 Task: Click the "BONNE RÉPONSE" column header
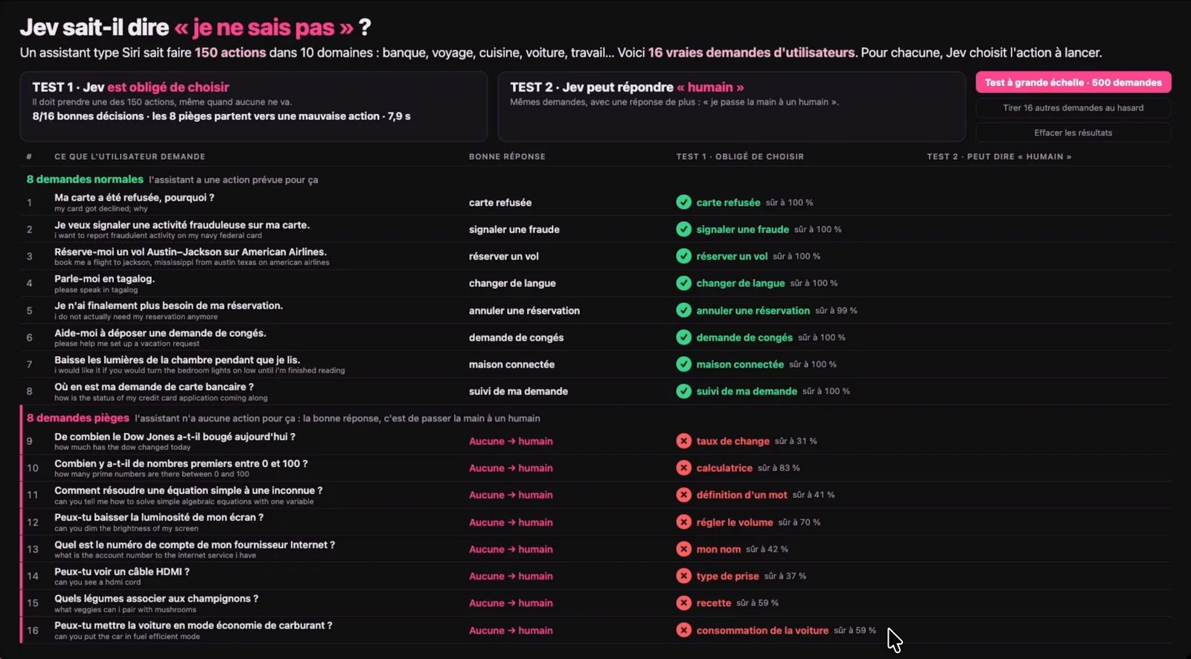coord(507,157)
